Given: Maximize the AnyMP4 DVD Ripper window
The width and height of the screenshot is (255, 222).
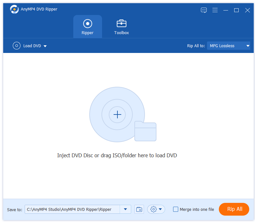Looking at the screenshot, I should [x=236, y=10].
